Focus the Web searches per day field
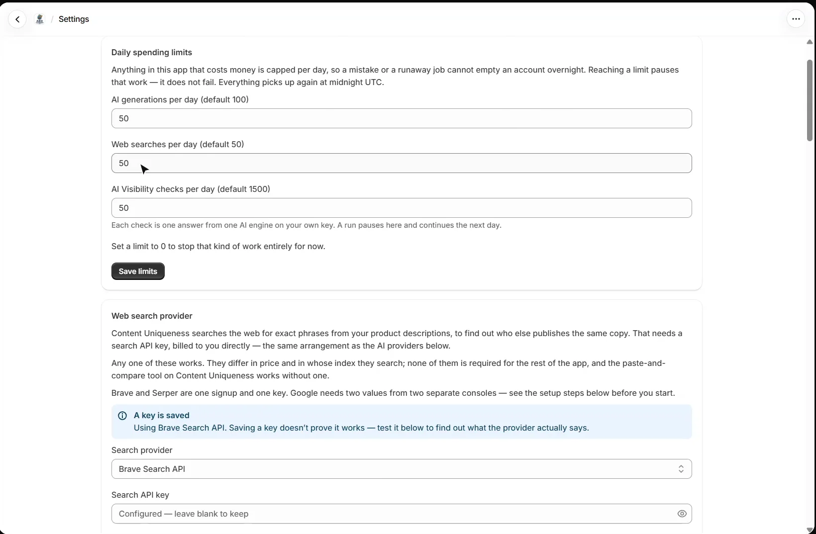 click(402, 163)
